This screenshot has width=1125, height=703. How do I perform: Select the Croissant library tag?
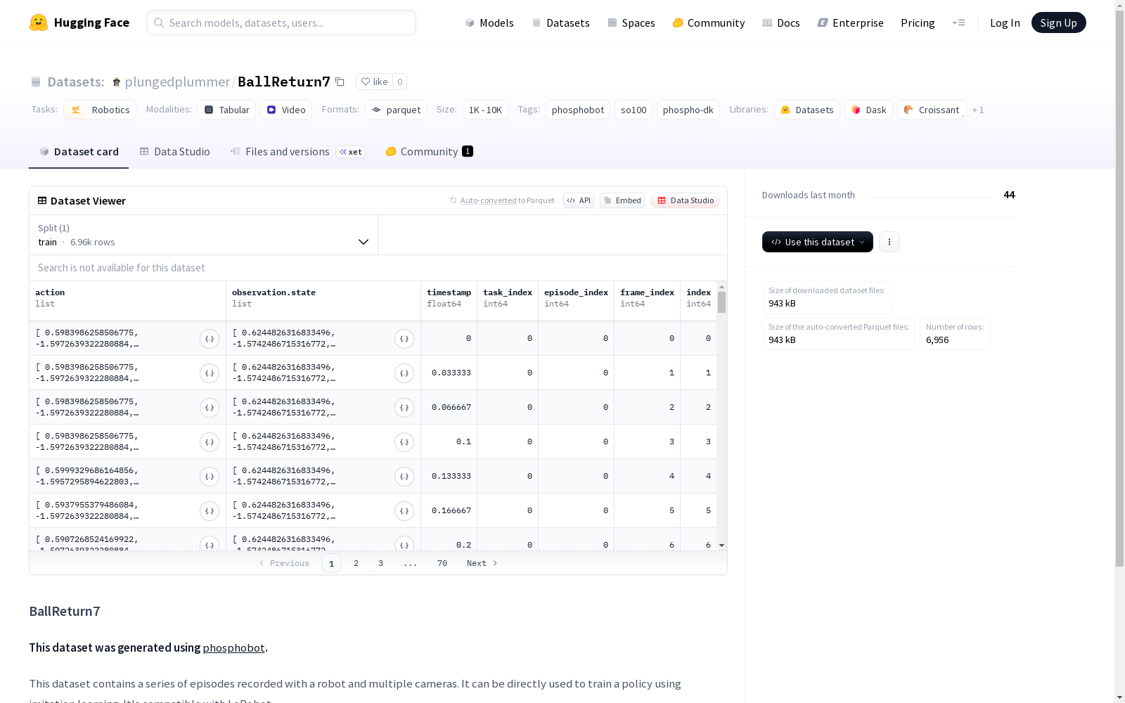(x=932, y=110)
